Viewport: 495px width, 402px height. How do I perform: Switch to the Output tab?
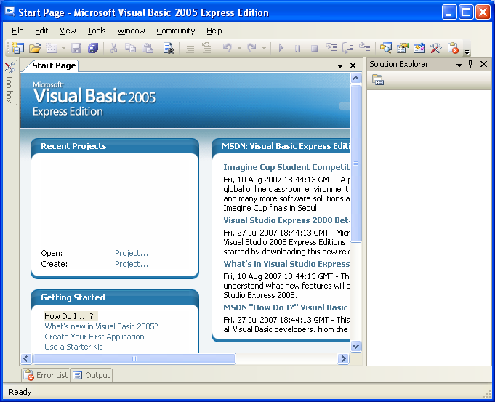point(92,375)
